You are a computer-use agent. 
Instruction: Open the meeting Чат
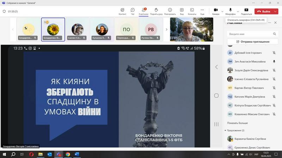[133, 12]
